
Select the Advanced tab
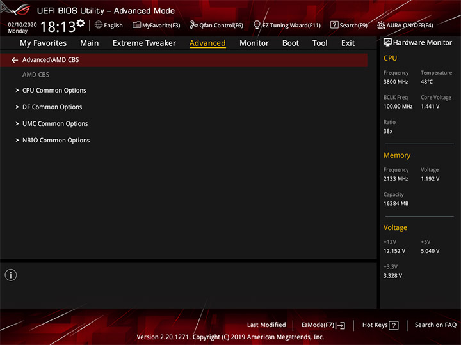pyautogui.click(x=207, y=43)
